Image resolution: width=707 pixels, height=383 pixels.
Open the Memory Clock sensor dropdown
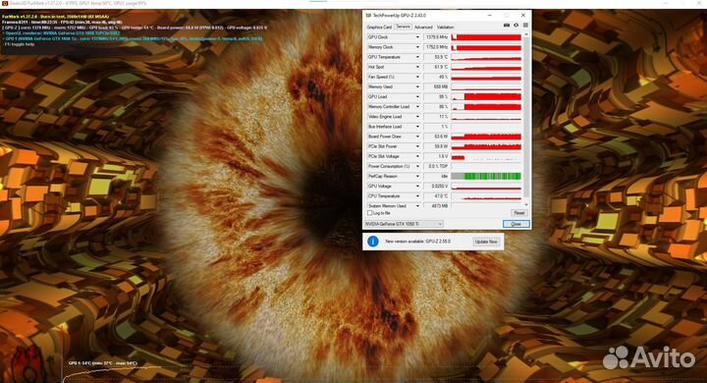[417, 47]
